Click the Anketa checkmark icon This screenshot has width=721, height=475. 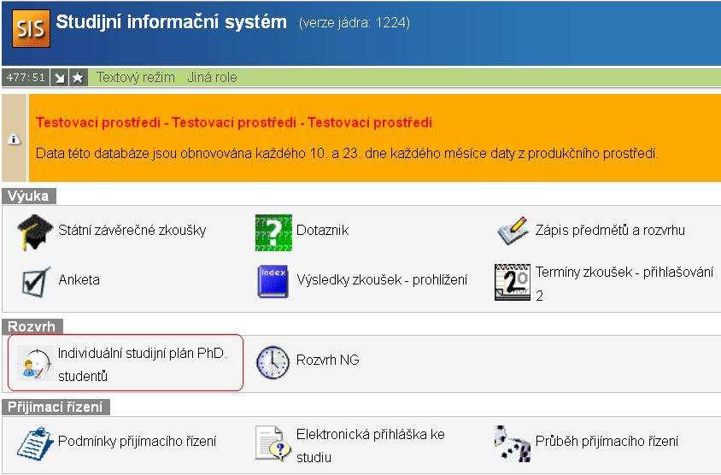[36, 281]
